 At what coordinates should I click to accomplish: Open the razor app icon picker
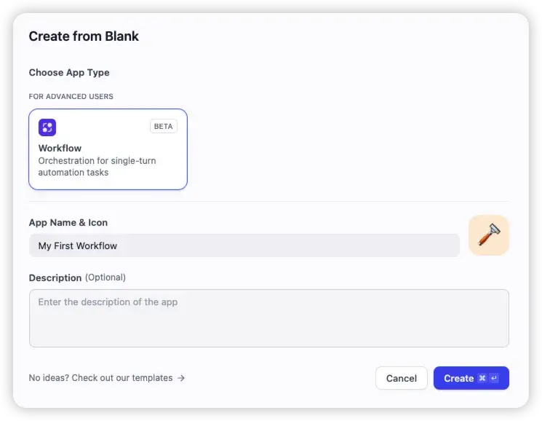[x=489, y=235]
